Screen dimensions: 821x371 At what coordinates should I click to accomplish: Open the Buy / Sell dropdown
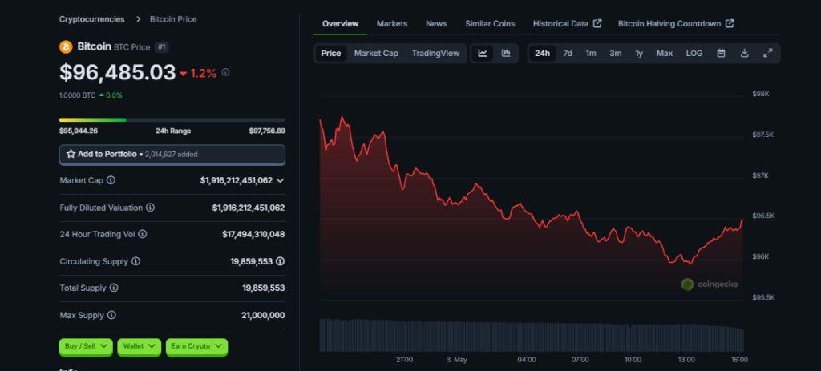click(x=86, y=346)
